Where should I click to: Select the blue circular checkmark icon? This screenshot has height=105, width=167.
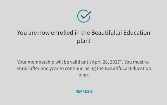[x=84, y=16]
